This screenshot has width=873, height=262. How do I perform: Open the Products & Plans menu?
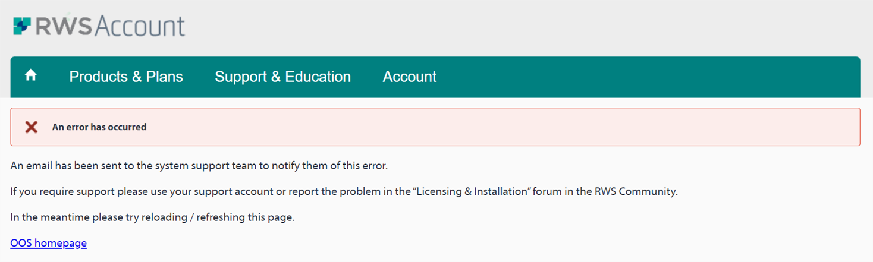126,77
